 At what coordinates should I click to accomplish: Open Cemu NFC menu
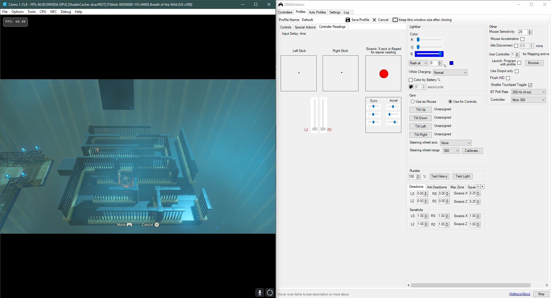pos(53,12)
